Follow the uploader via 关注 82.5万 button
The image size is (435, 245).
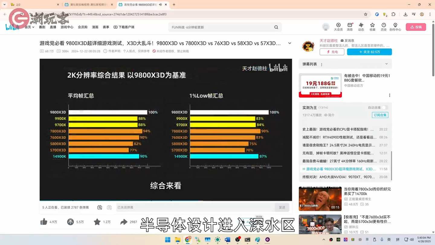coord(369,52)
